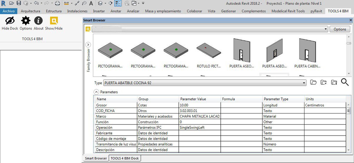Select the Aligned Dimension tool
354x163 pixels.
click(x=77, y=3)
